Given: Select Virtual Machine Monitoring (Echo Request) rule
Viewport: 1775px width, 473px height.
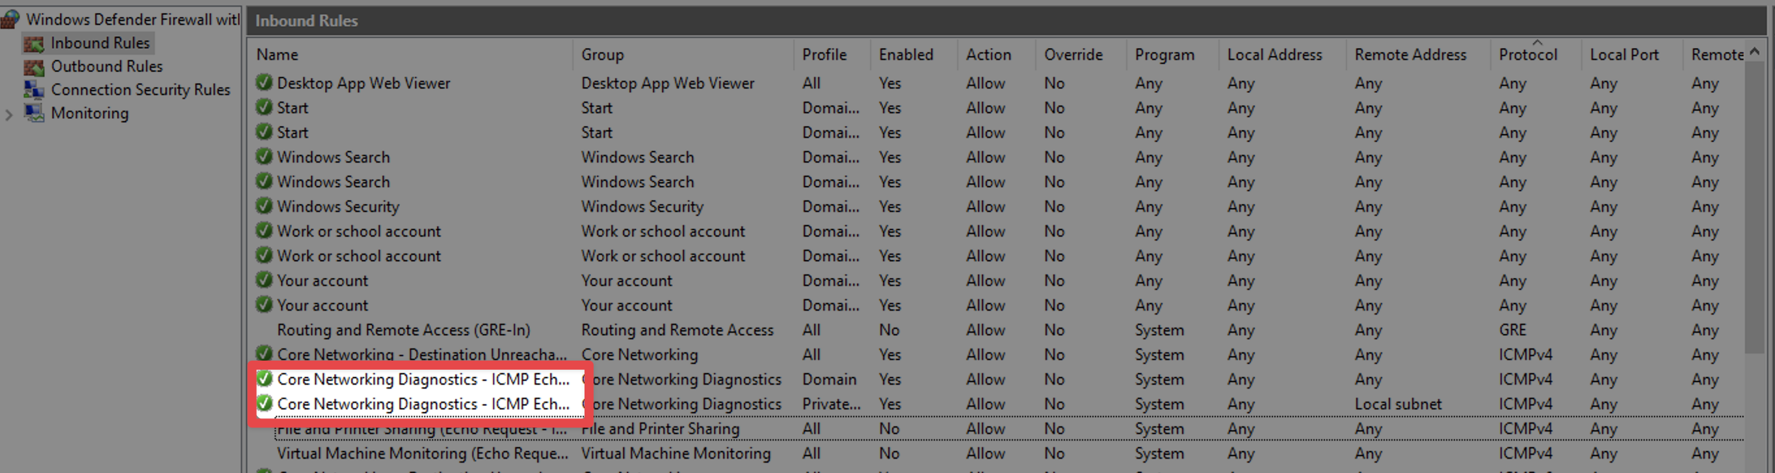Looking at the screenshot, I should (423, 453).
